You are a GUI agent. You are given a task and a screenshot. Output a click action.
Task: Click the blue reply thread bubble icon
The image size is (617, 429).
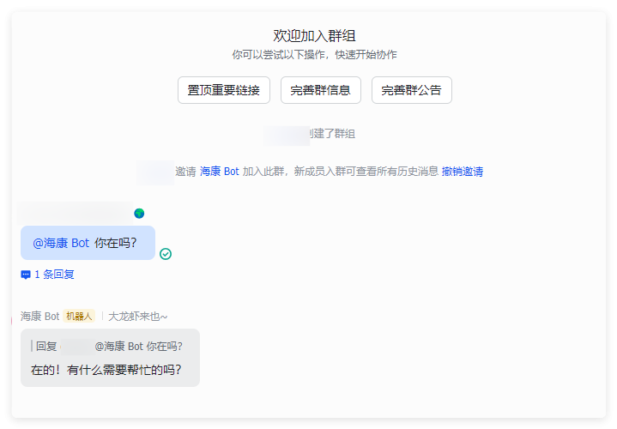(26, 275)
